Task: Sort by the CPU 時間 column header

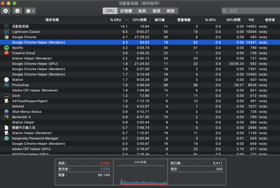Action: click(x=140, y=20)
